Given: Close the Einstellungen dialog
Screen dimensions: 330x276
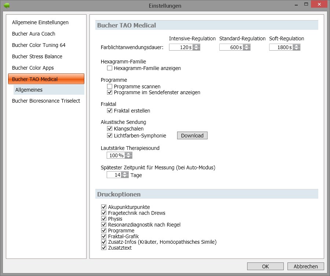Looking at the screenshot, I should click(319, 4).
